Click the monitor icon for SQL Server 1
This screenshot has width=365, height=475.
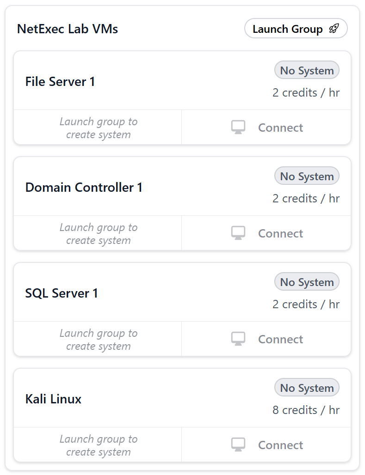(x=238, y=339)
